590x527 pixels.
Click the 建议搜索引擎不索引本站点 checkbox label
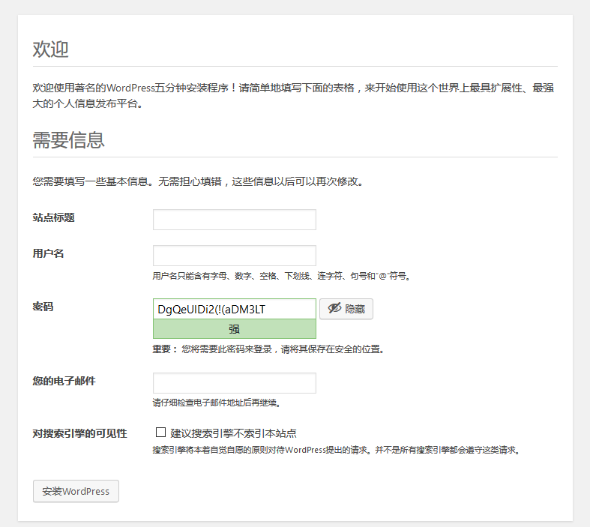232,433
